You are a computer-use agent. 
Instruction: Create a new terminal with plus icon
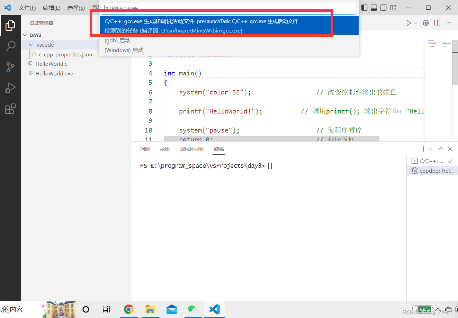(x=423, y=149)
